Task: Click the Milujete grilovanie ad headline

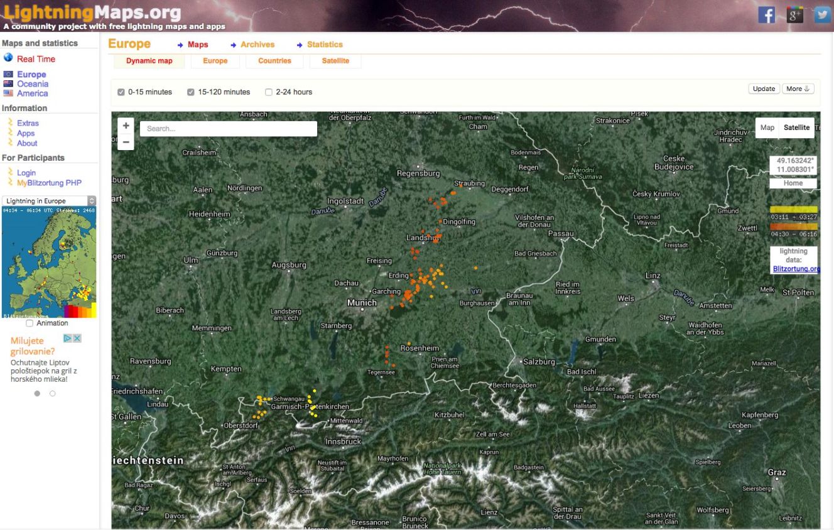Action: [x=33, y=346]
